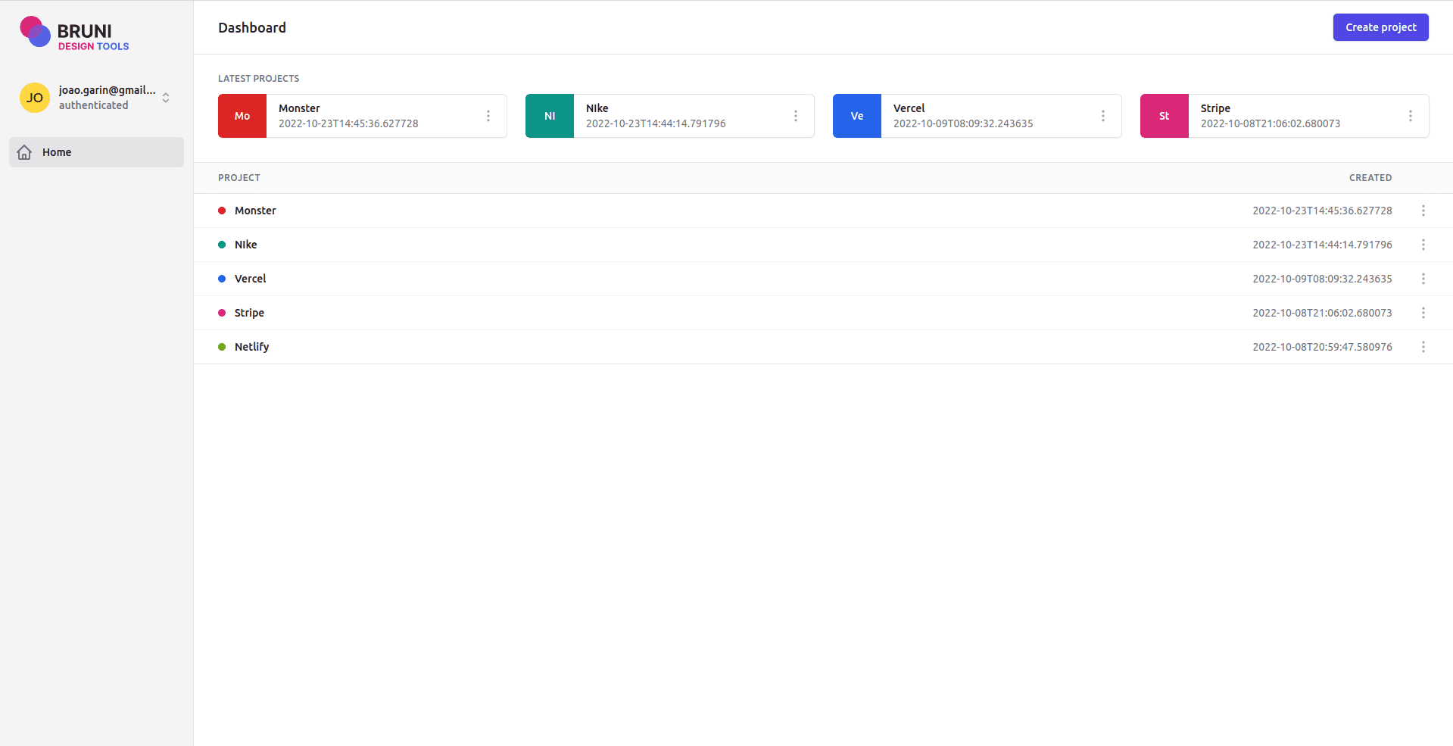
Task: Open the Vercel card options menu
Action: (1103, 116)
